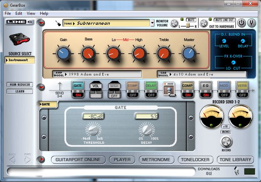Open the Cab Model selector
Viewport: 261px width, 182px height.
pyautogui.click(x=202, y=74)
